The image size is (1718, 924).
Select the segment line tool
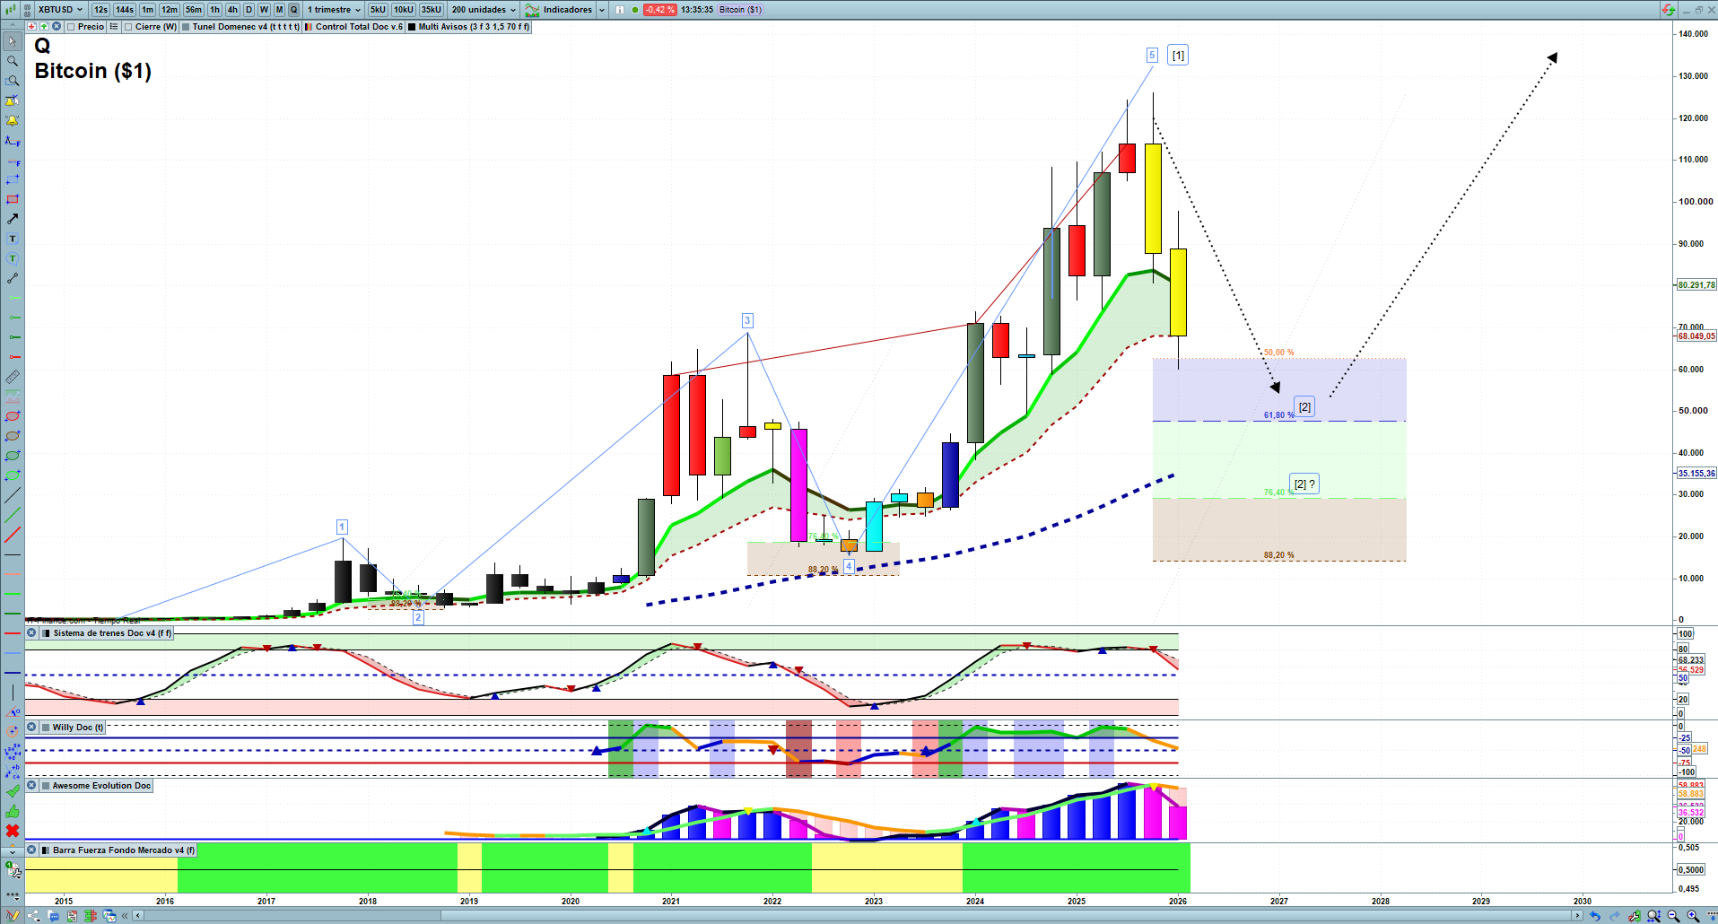[13, 278]
